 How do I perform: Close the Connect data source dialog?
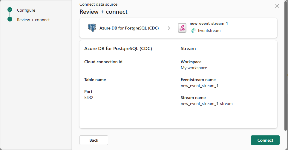coord(277,6)
